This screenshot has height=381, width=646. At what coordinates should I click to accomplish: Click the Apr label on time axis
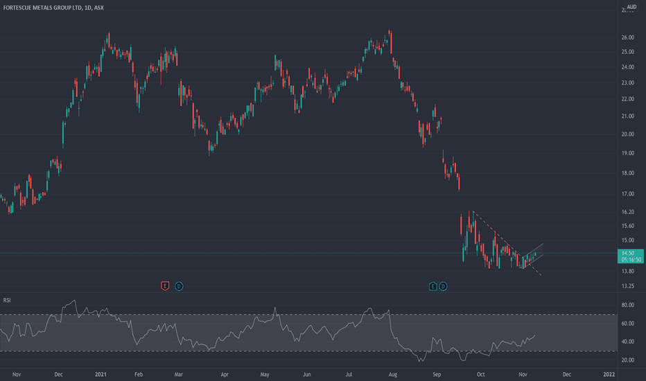click(x=225, y=374)
